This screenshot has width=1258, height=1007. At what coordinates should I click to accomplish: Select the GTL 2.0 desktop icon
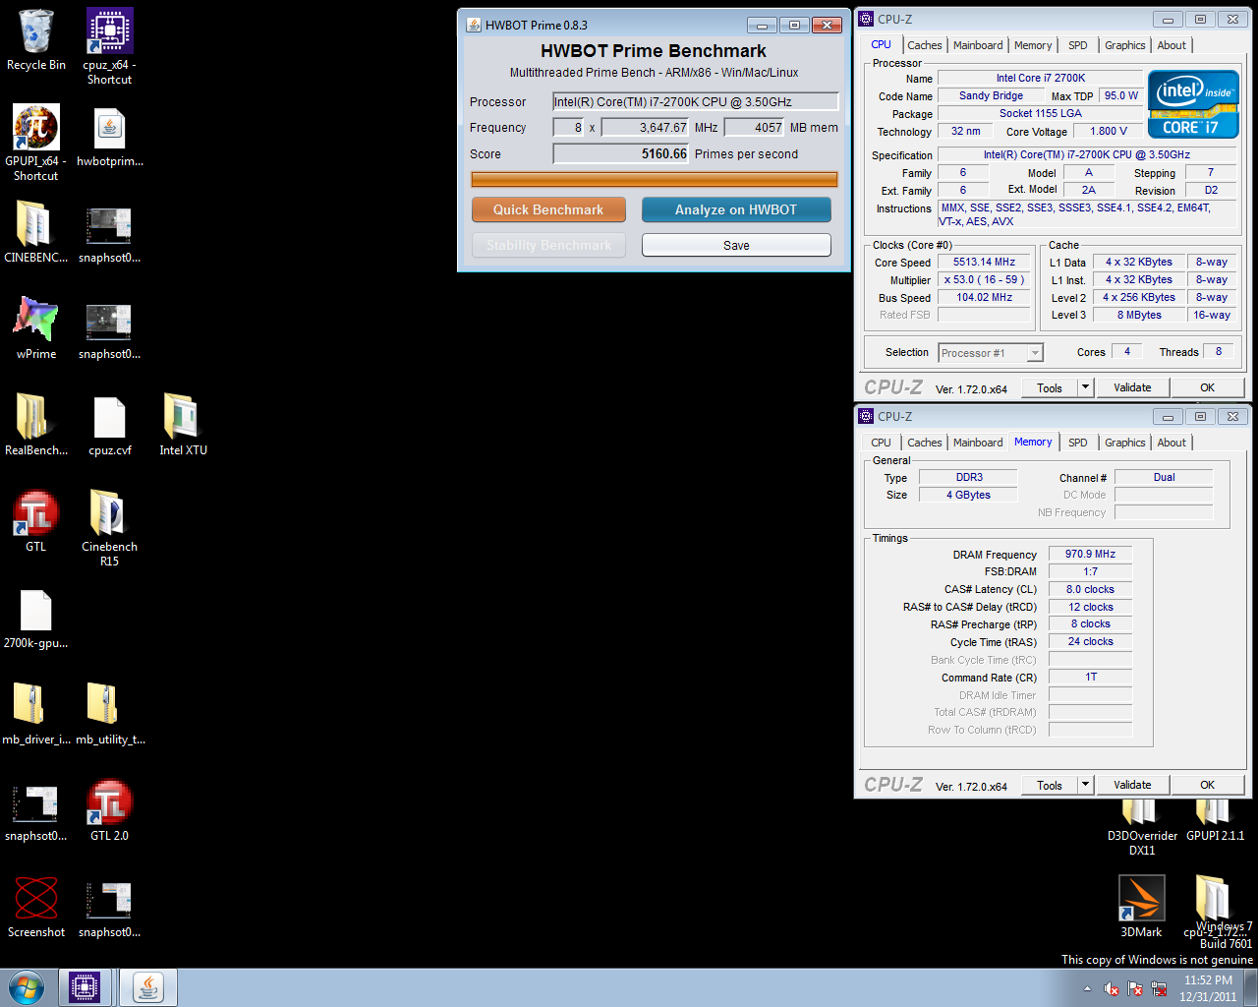109,810
